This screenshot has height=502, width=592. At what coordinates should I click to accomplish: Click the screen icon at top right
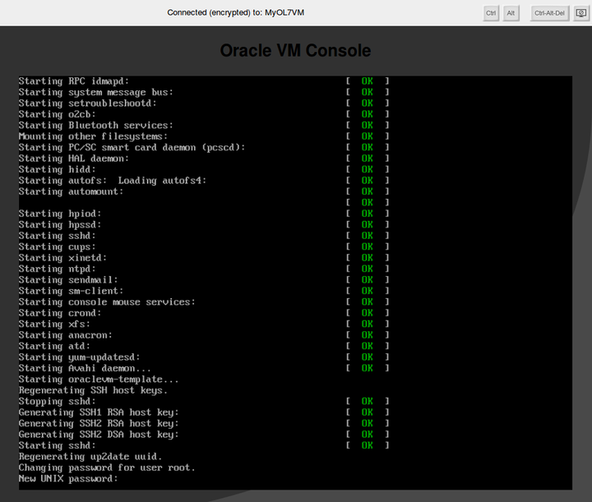581,13
